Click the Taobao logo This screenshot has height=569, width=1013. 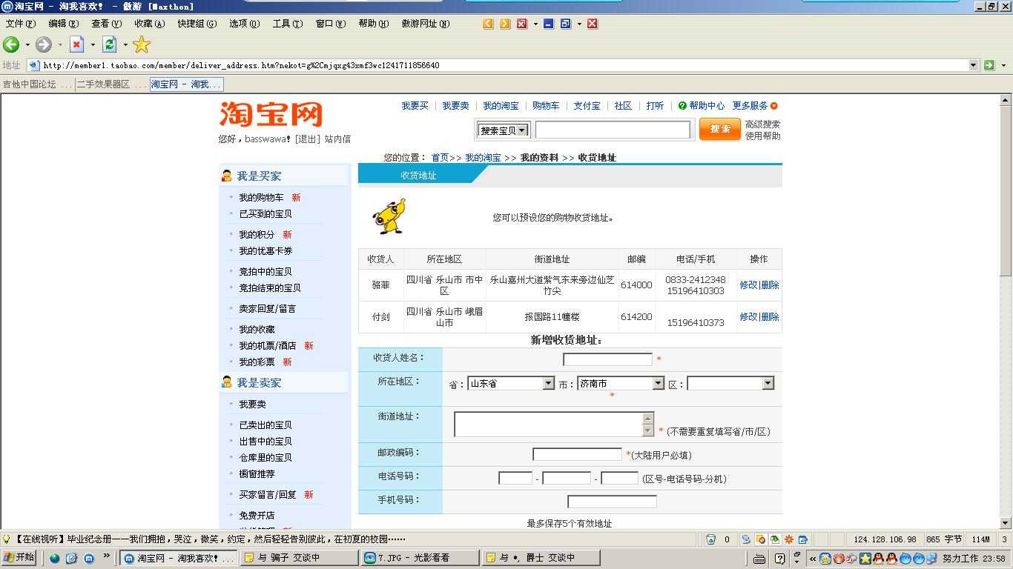[271, 114]
